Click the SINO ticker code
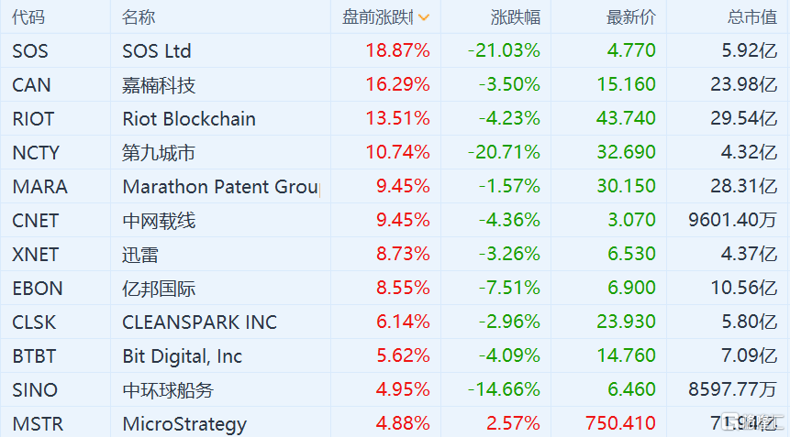790x437 pixels. 35,390
